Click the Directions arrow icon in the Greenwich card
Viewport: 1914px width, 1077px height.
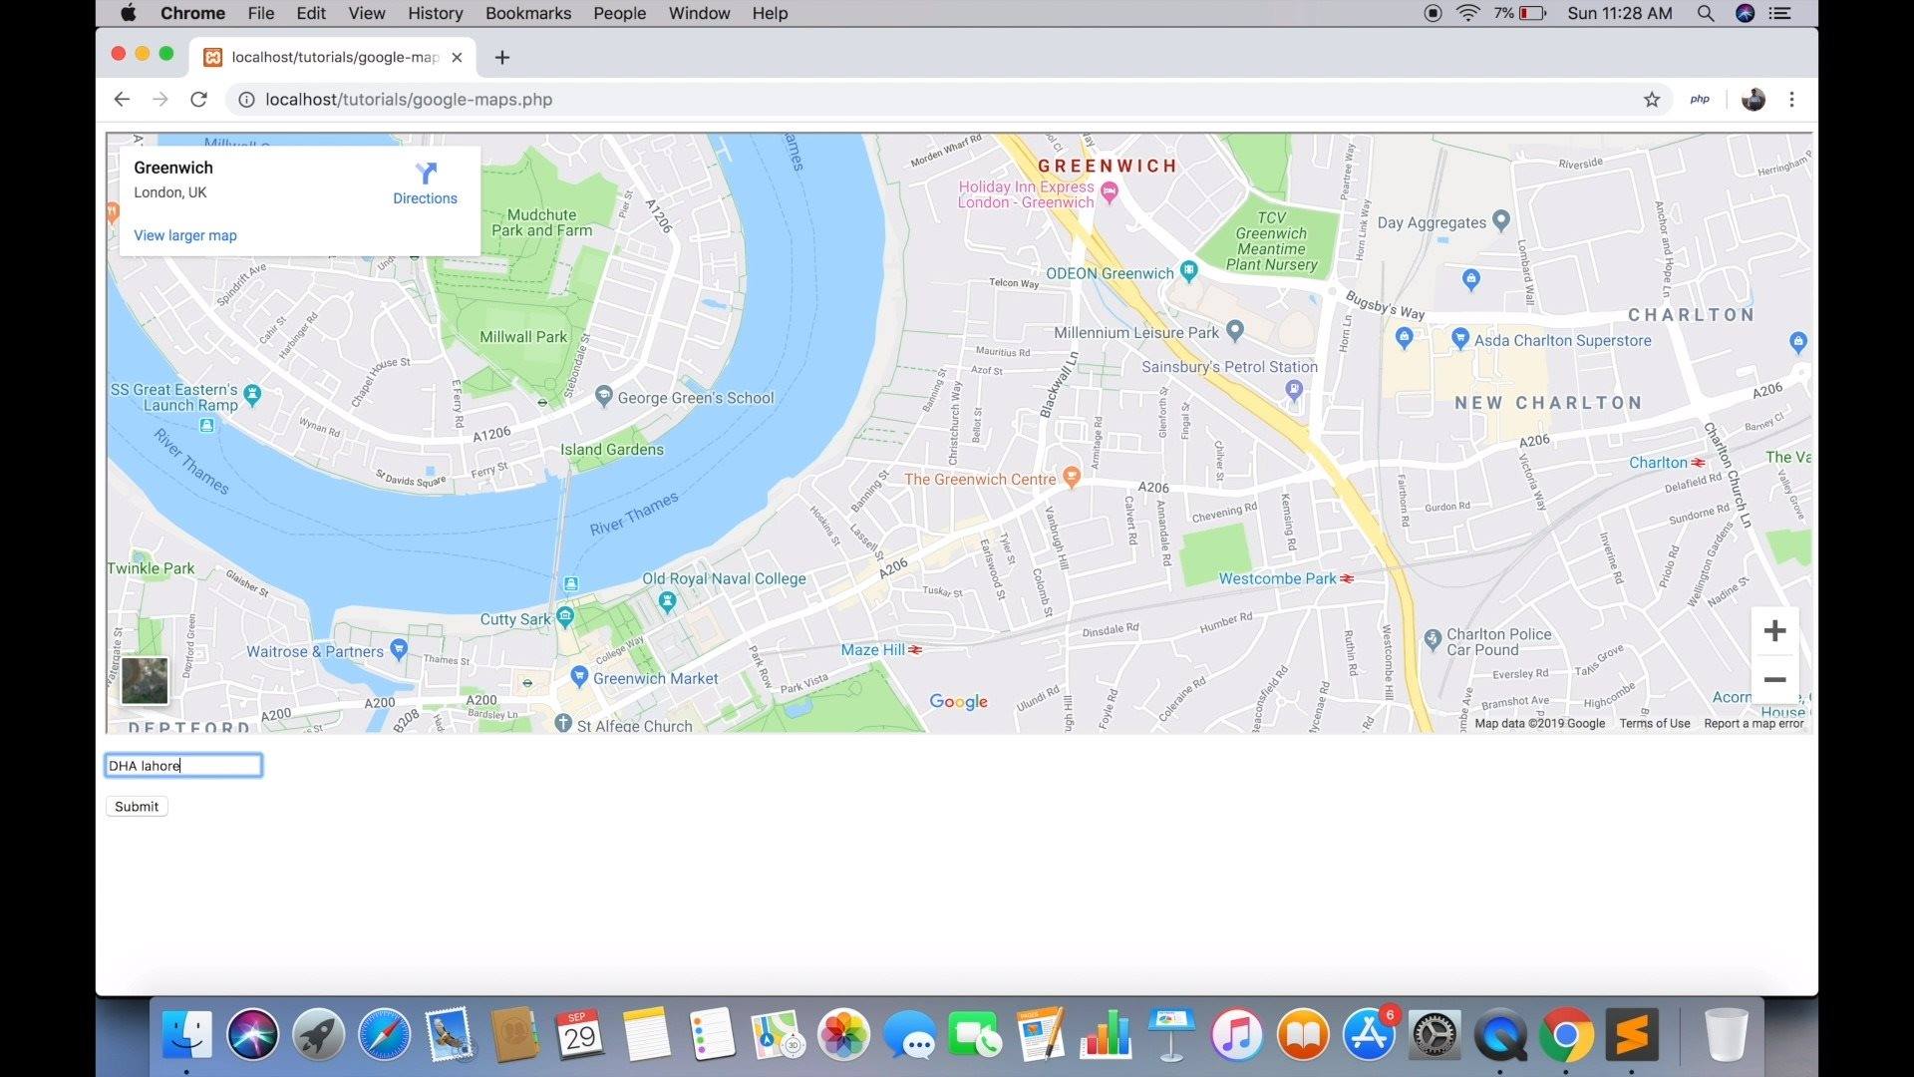pyautogui.click(x=426, y=174)
